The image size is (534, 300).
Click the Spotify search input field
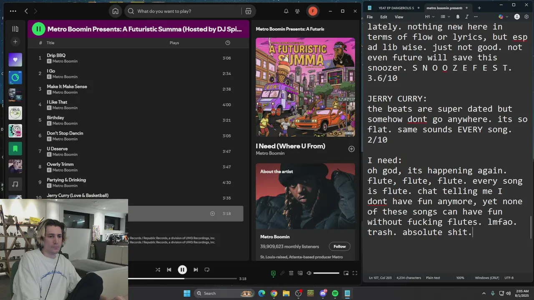(188, 11)
